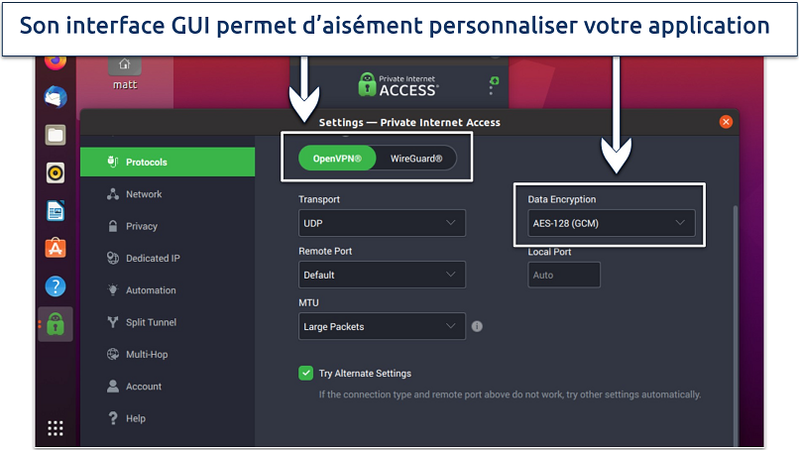
Task: Expand the Data Encryption dropdown
Action: (x=611, y=223)
